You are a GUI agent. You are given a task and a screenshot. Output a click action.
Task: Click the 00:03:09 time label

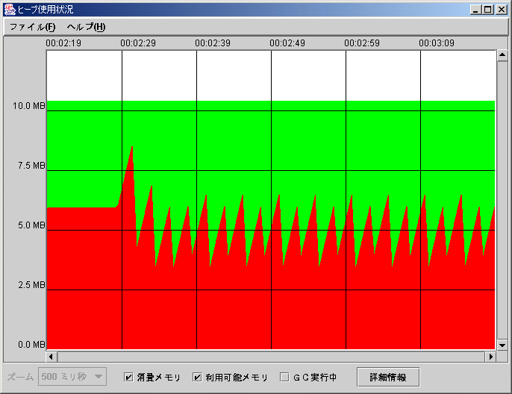point(437,43)
